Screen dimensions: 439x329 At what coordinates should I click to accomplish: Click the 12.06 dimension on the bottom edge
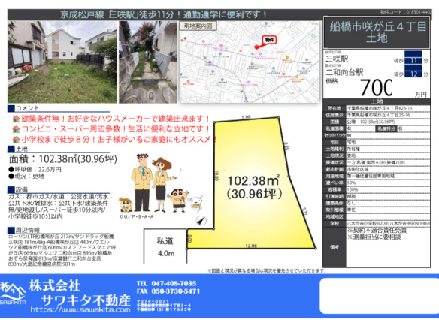tap(251, 246)
